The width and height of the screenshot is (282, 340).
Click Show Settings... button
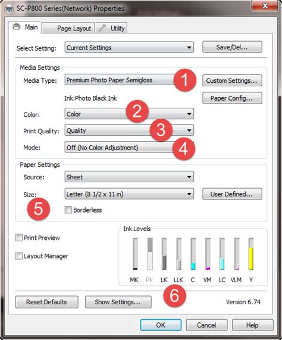point(118,302)
